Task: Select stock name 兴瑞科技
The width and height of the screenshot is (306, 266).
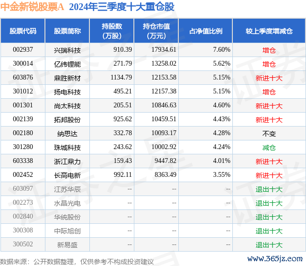Action: [x=67, y=50]
